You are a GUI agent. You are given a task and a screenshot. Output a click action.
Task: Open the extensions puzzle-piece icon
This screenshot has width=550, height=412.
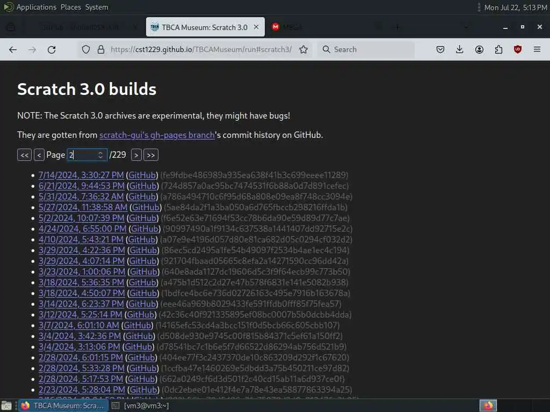tap(498, 49)
